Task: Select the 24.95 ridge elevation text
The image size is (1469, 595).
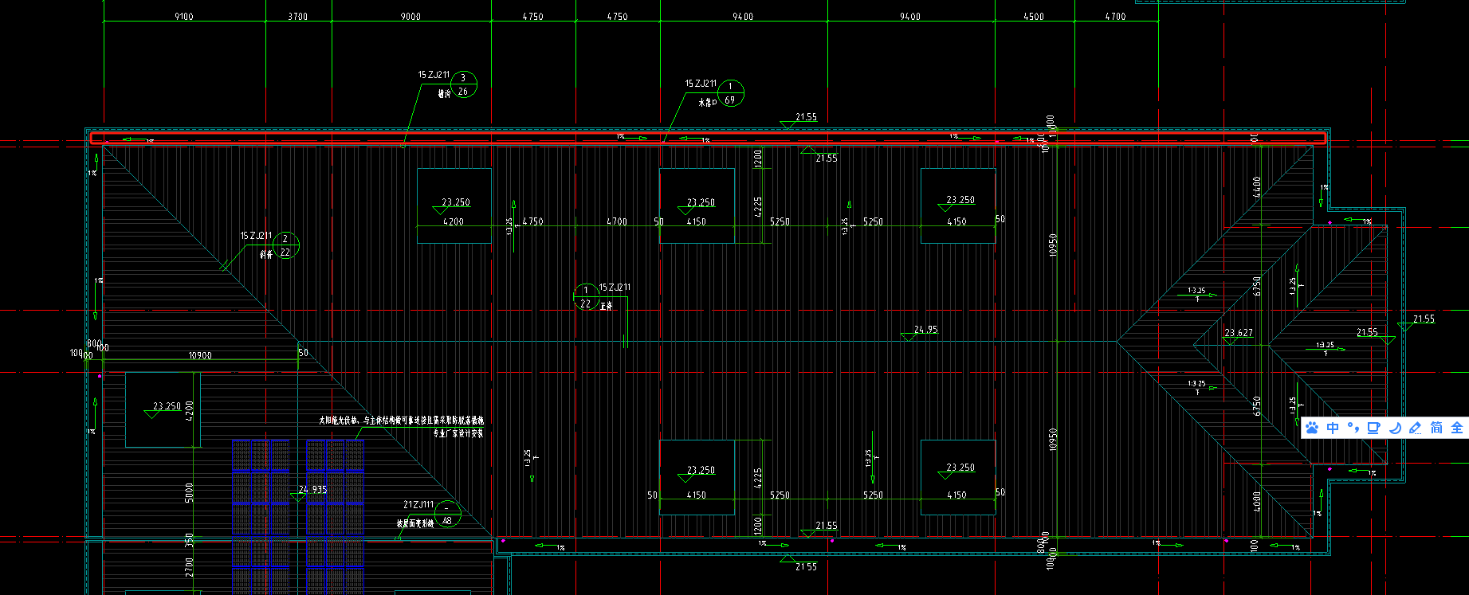Action: (x=925, y=329)
